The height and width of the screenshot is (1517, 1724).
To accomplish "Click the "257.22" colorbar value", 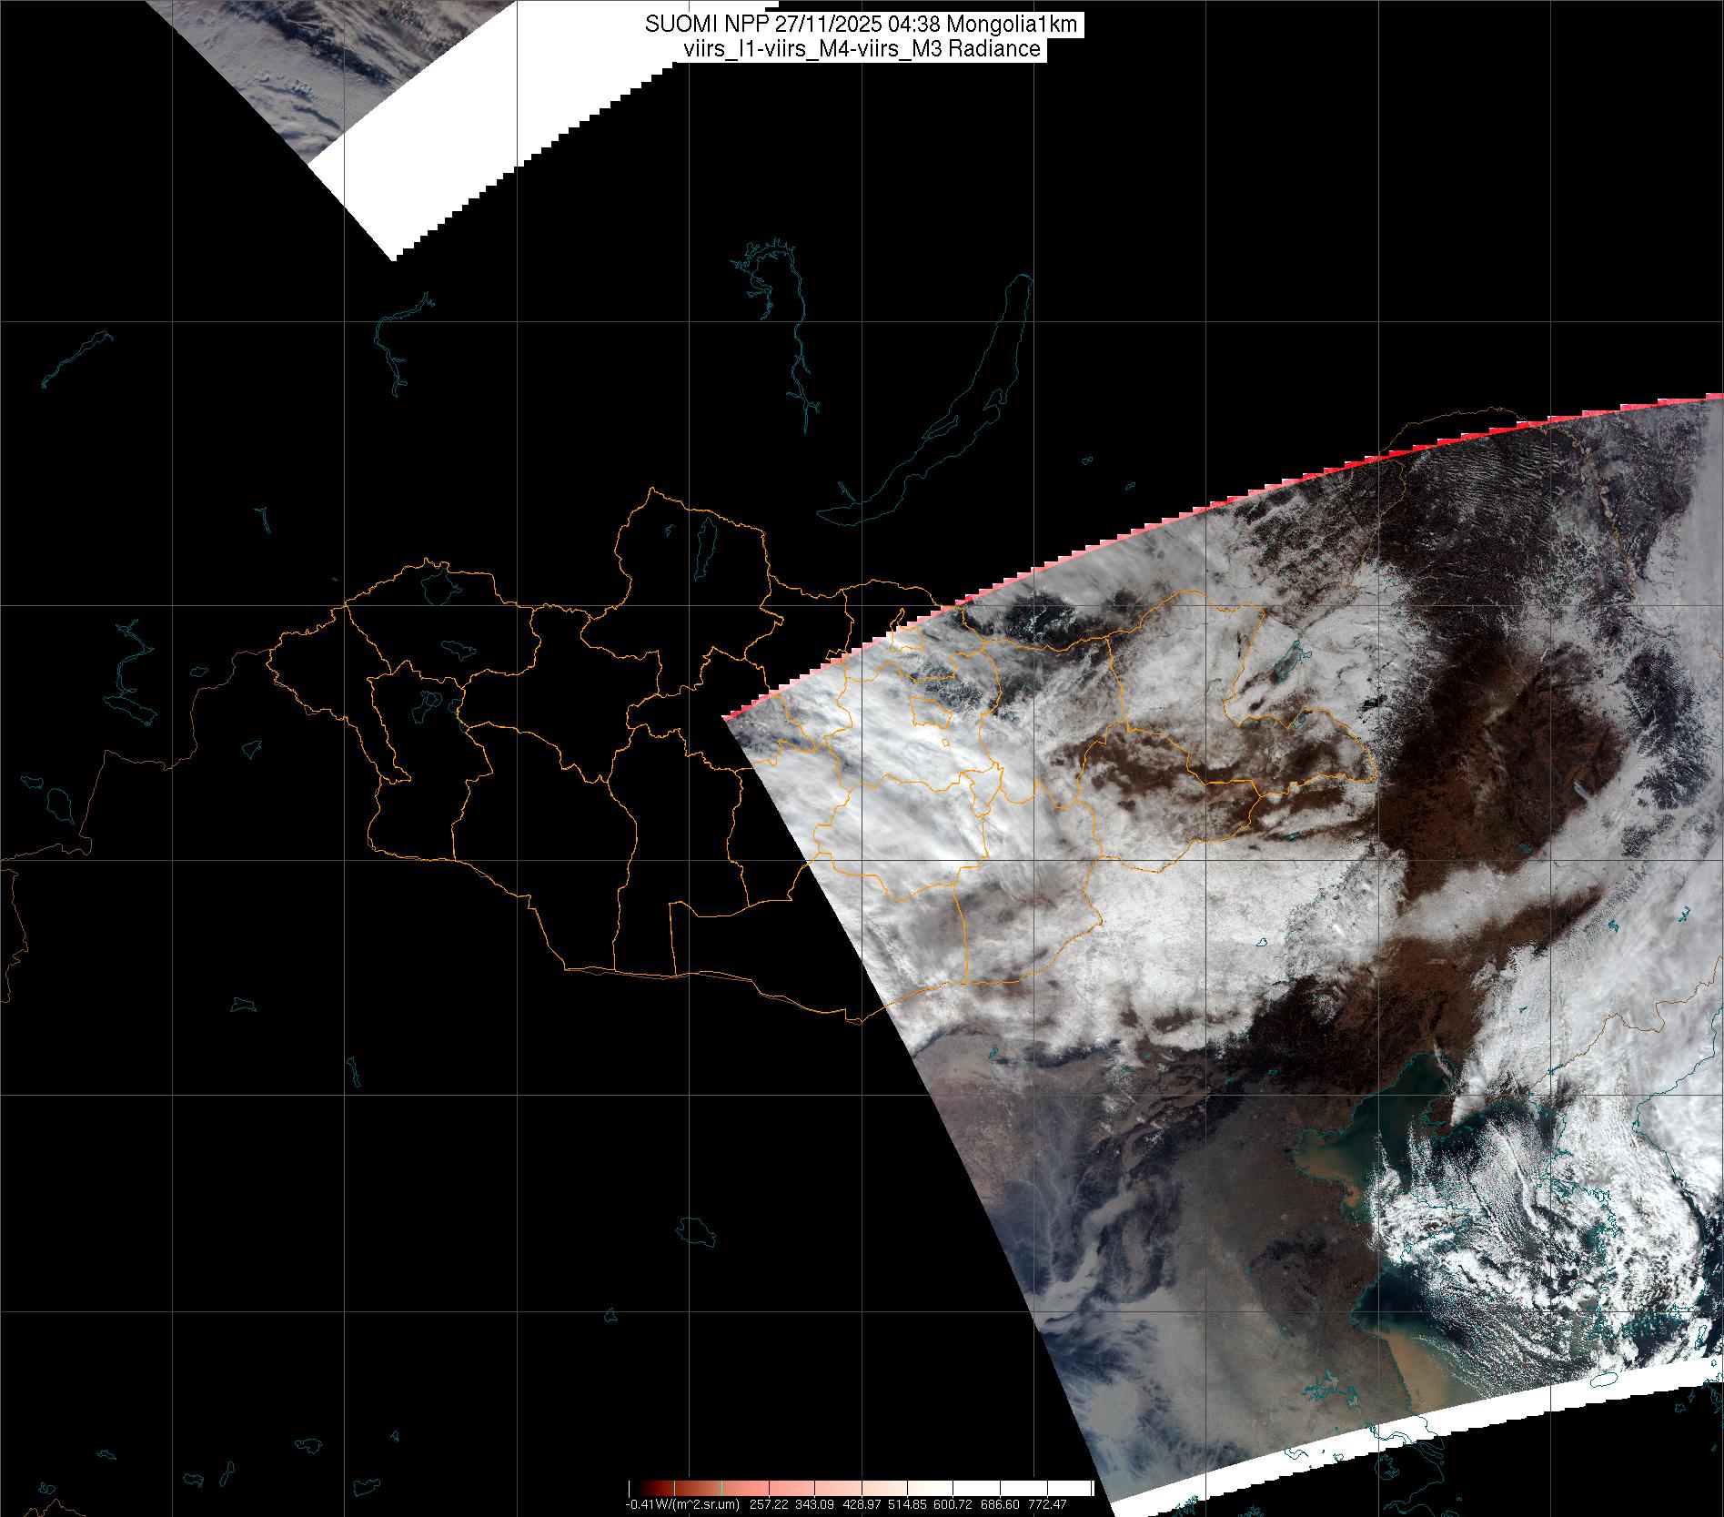I will click(769, 1504).
